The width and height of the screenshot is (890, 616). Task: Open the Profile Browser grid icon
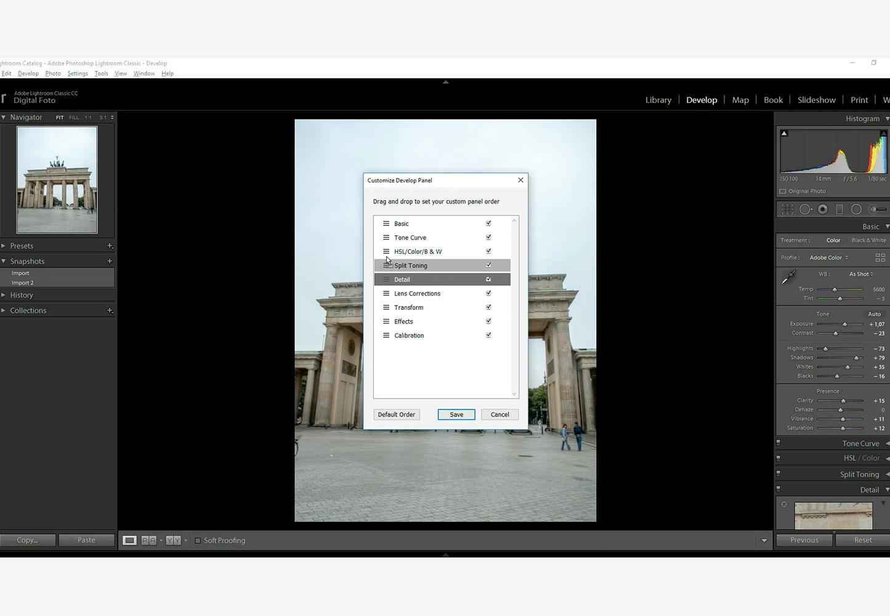click(880, 257)
